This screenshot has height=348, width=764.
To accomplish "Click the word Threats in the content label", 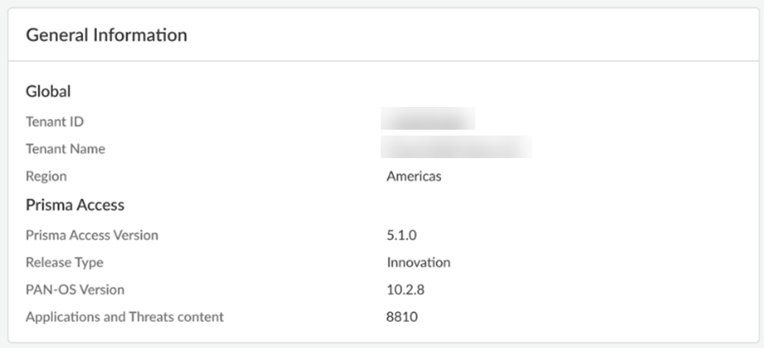I will tap(149, 317).
